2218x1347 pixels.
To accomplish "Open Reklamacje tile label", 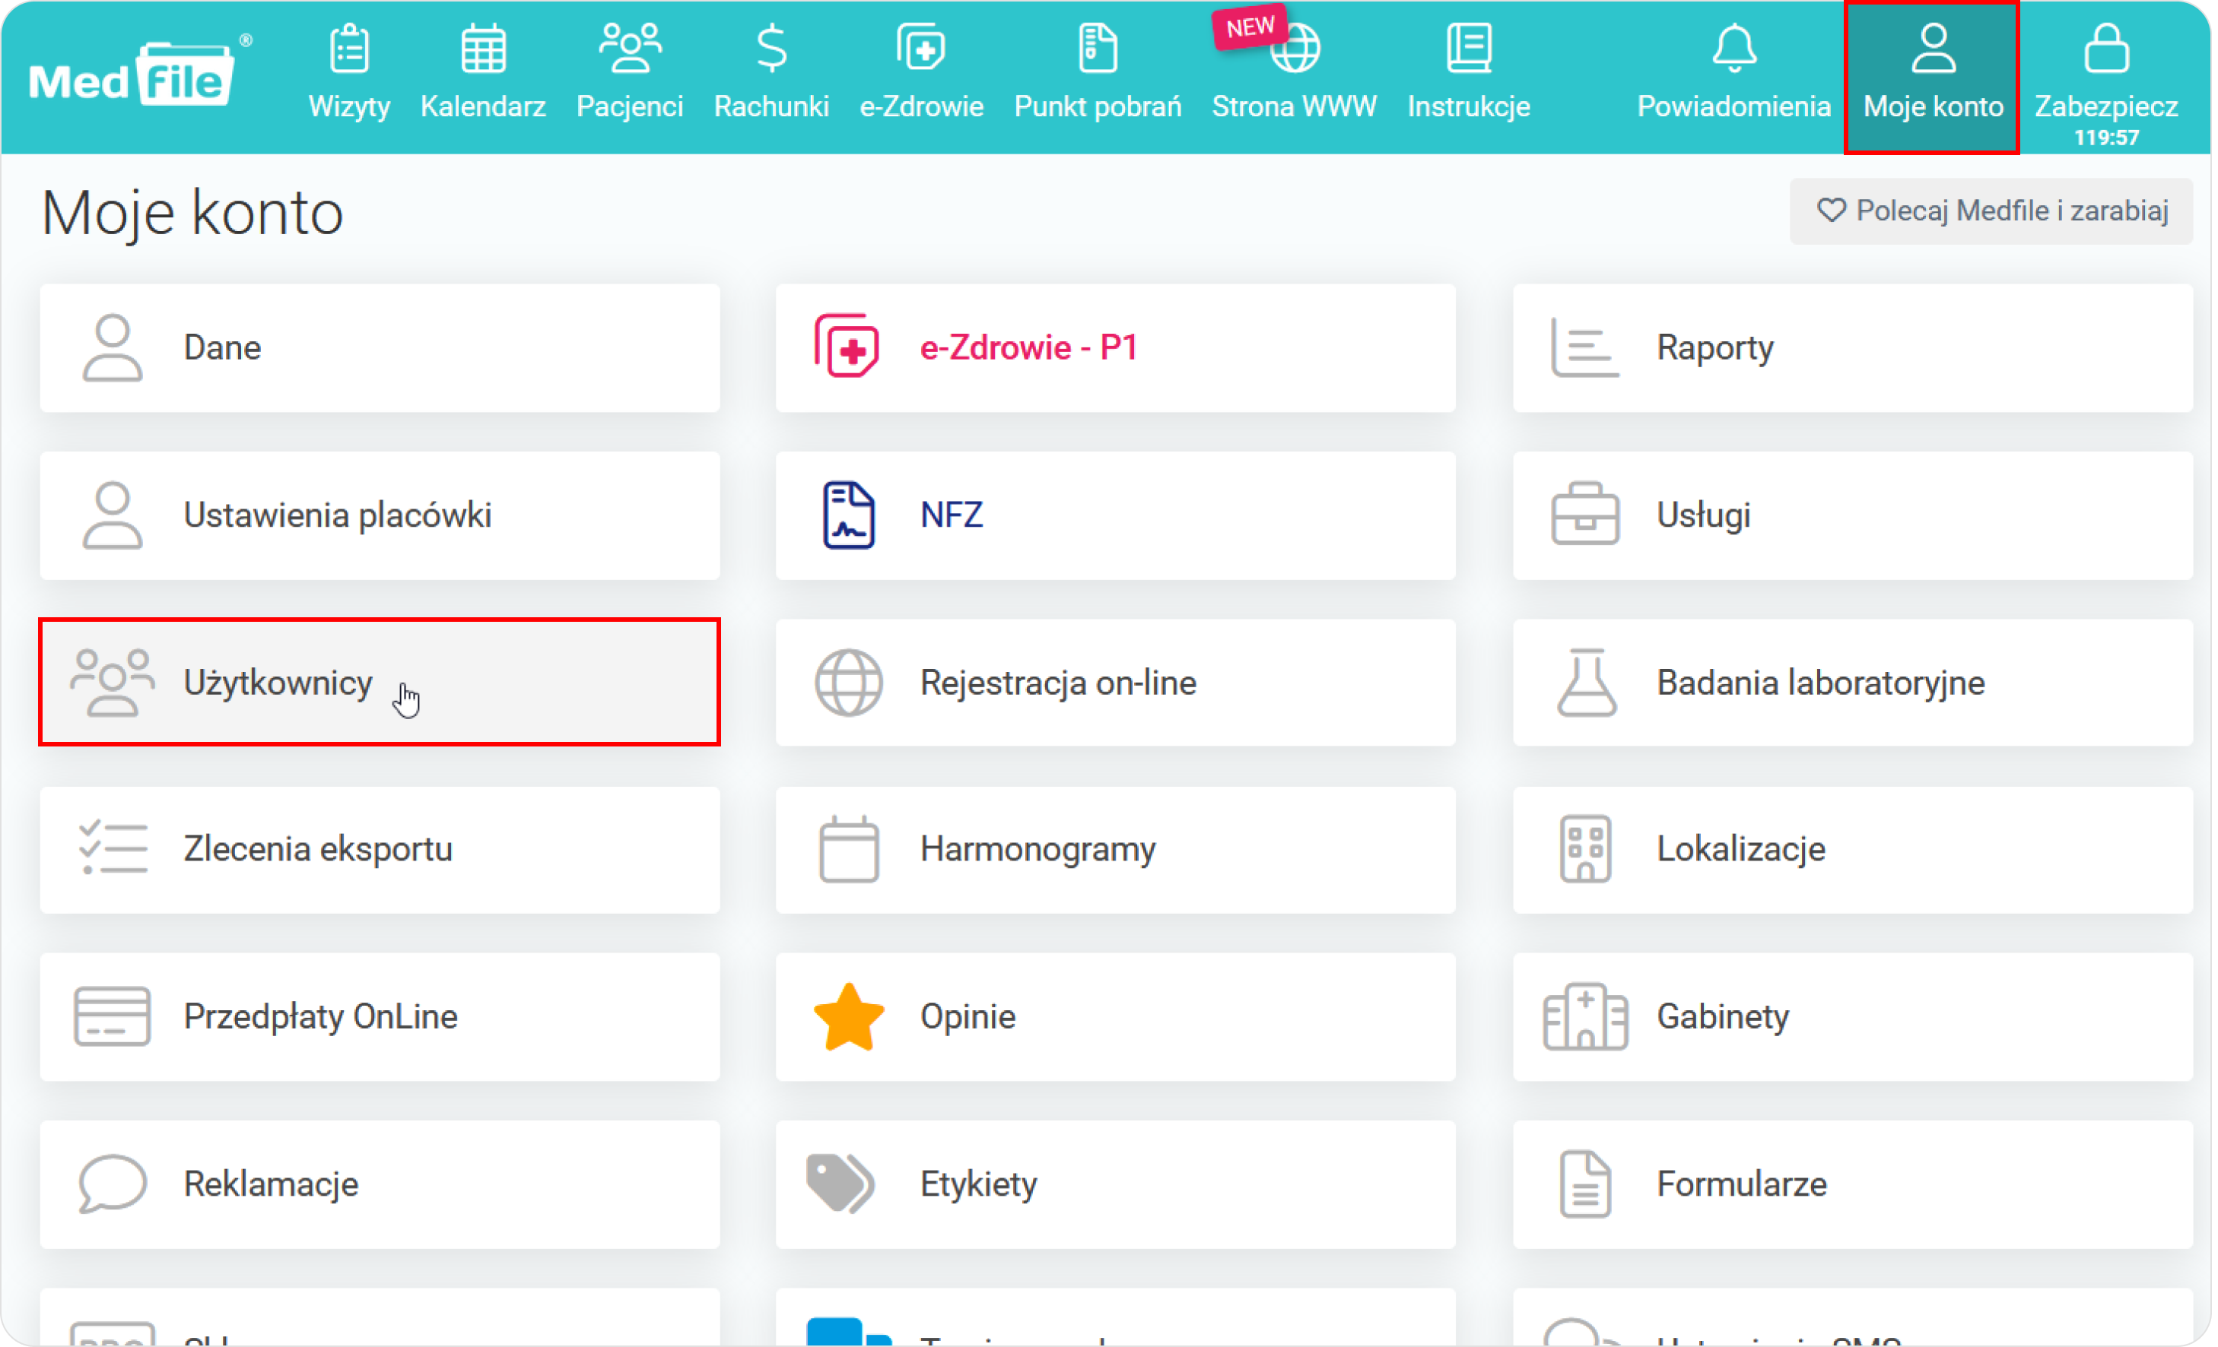I will point(271,1185).
